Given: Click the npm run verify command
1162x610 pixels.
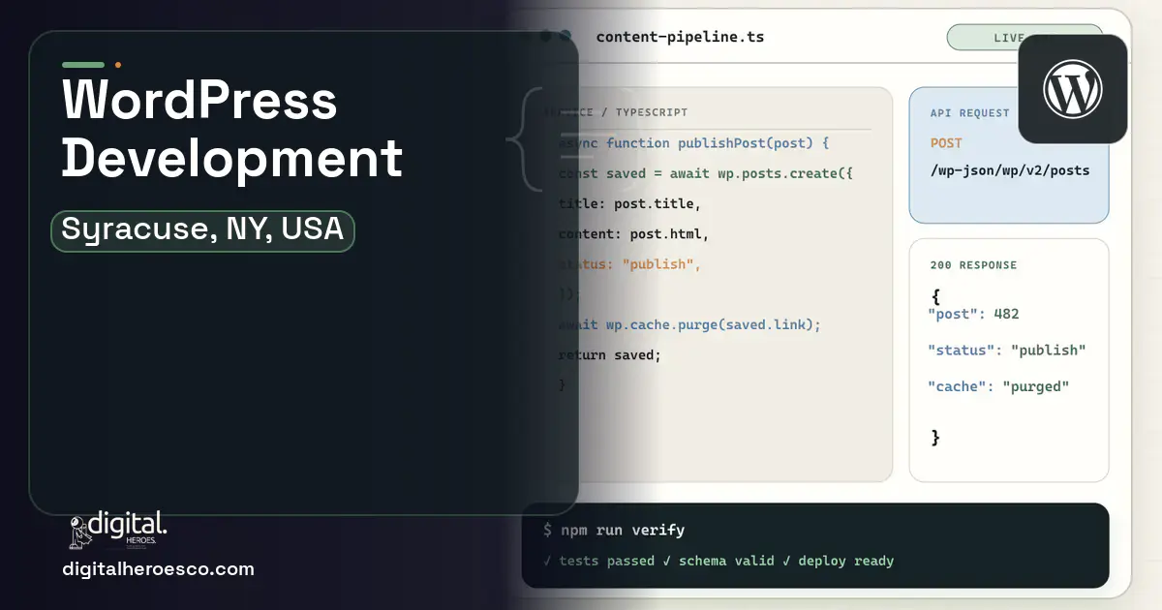Looking at the screenshot, I should point(614,530).
